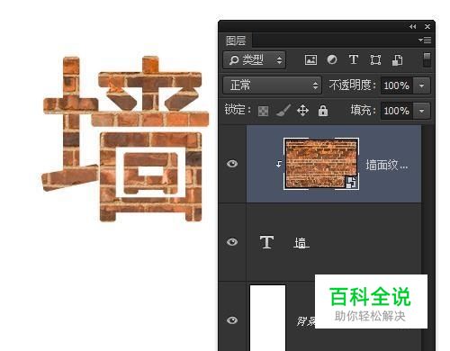Lock image pixels brush icon
Screen dimensions: 450x351
283,111
